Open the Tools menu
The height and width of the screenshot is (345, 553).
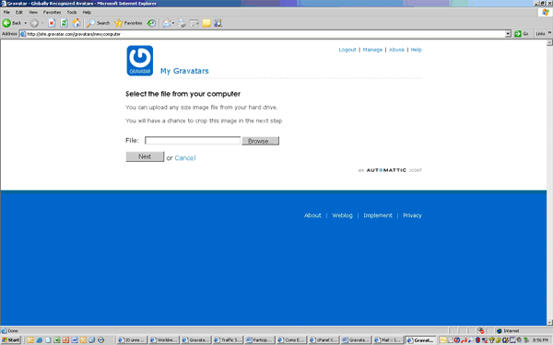(x=72, y=12)
